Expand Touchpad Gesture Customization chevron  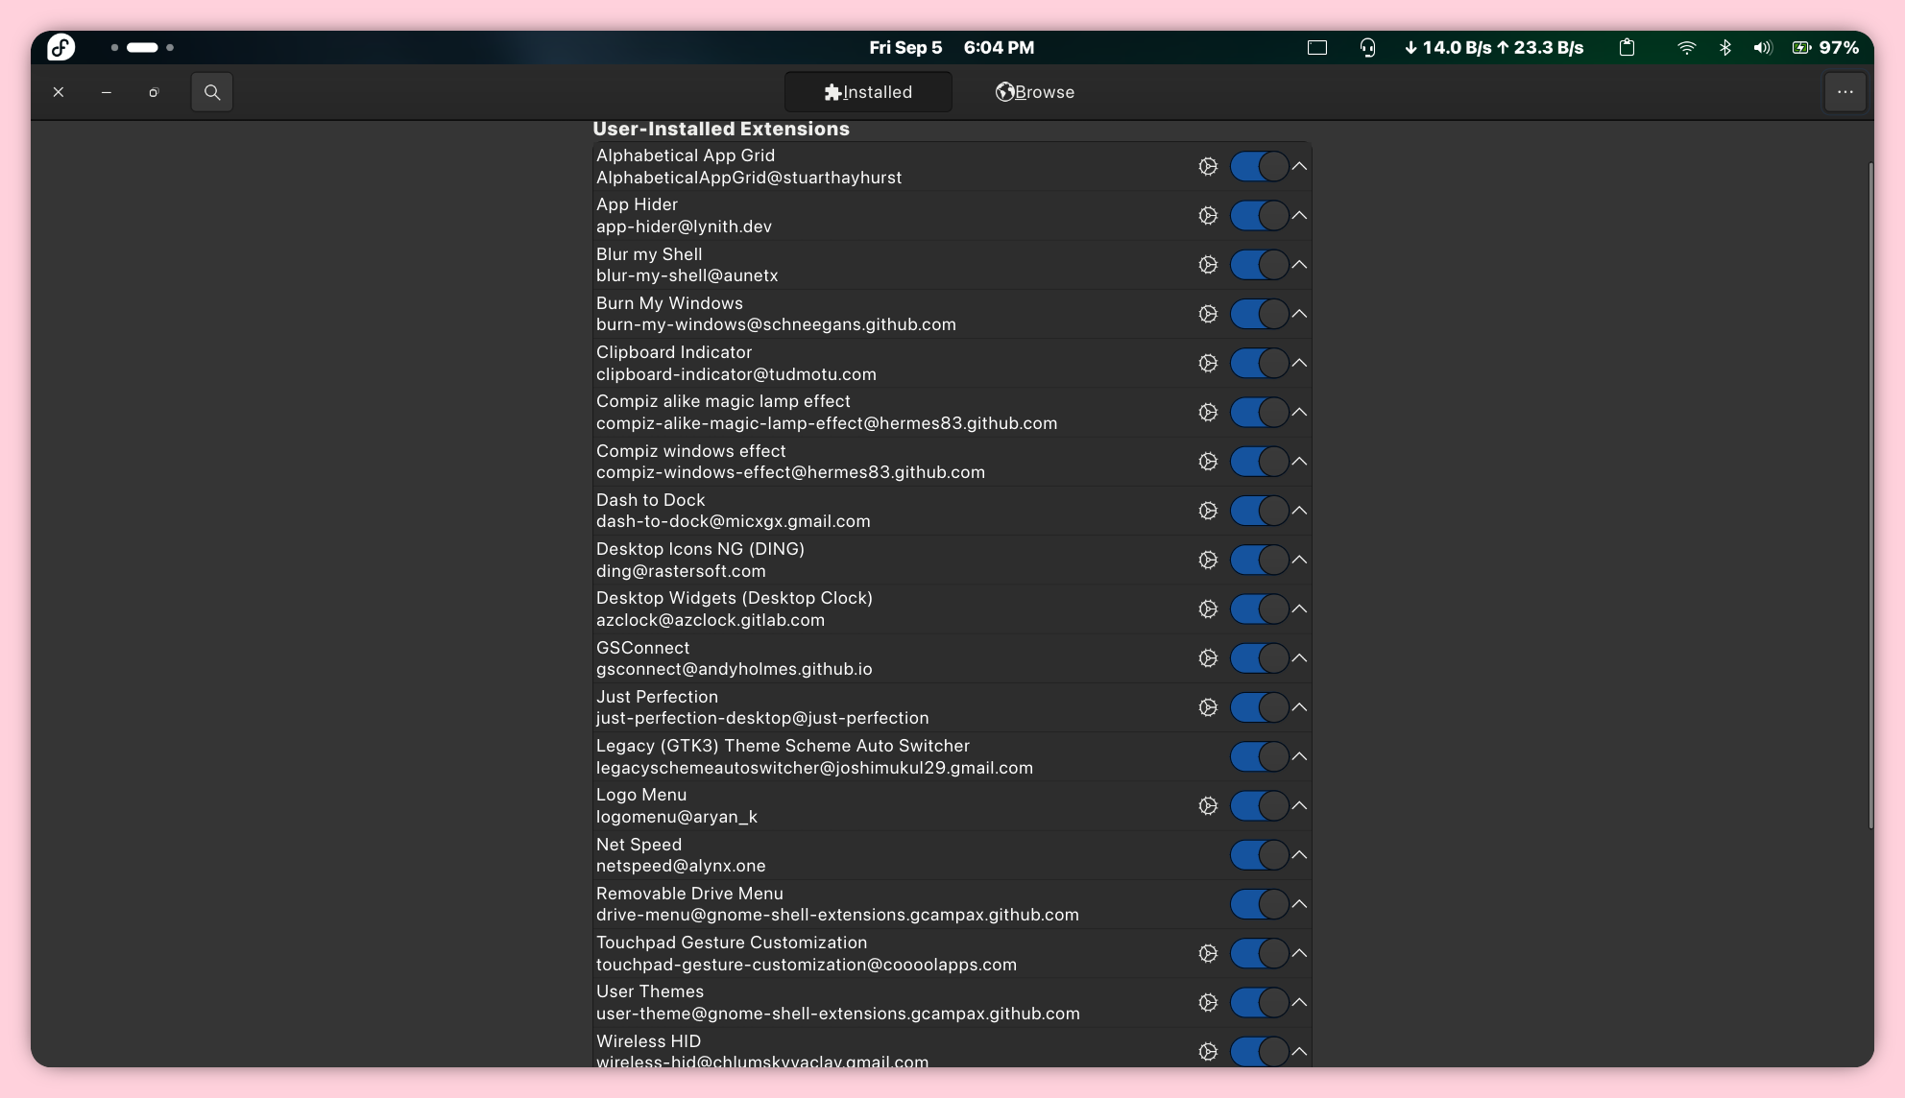[1299, 953]
